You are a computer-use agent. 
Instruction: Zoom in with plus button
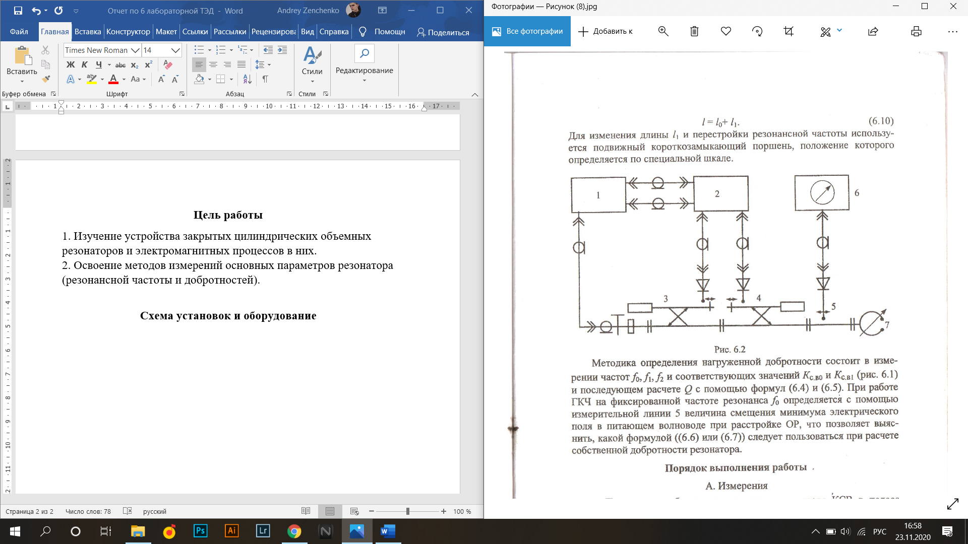coord(444,511)
